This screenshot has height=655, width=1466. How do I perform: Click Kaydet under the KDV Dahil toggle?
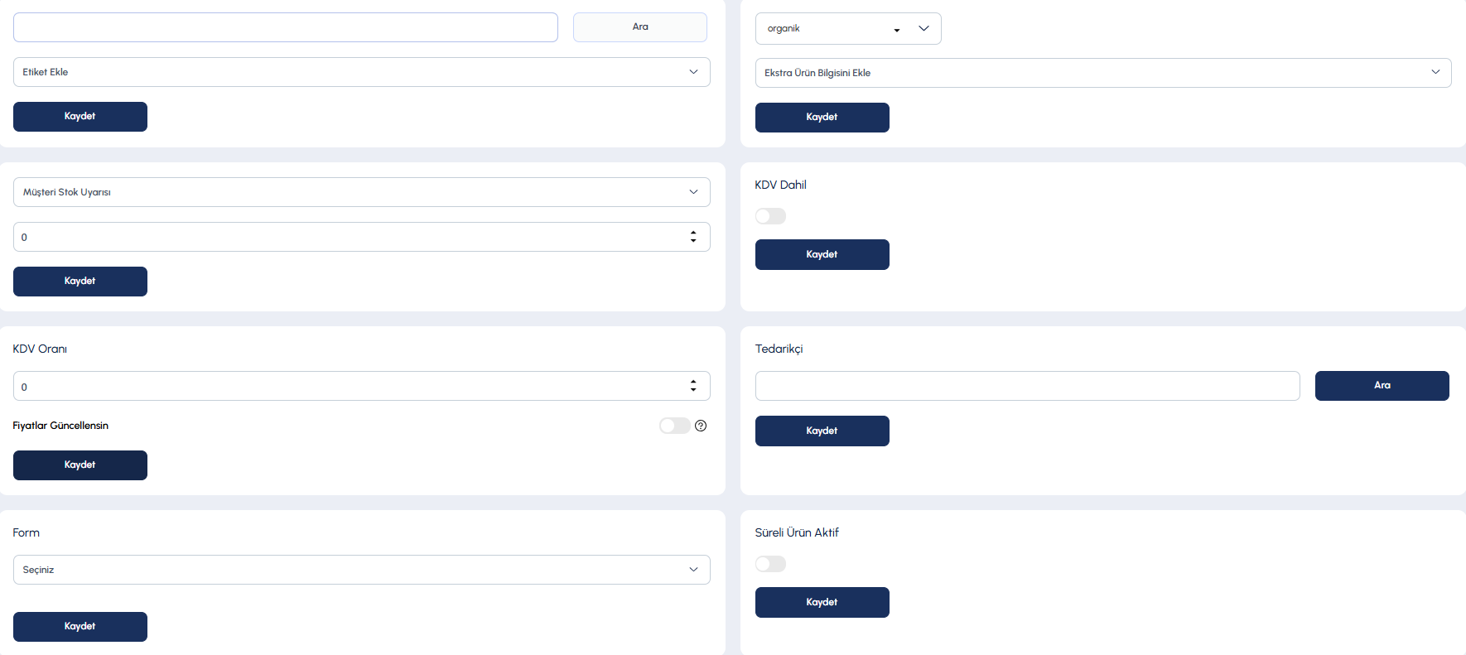(822, 254)
